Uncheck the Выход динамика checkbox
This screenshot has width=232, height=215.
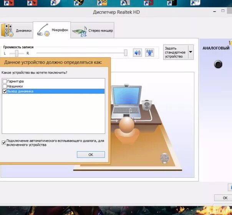(x=5, y=91)
